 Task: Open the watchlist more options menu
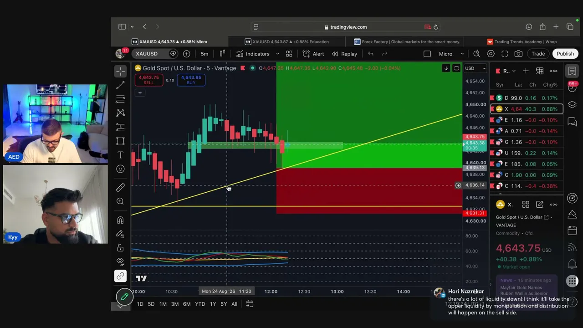click(x=554, y=71)
